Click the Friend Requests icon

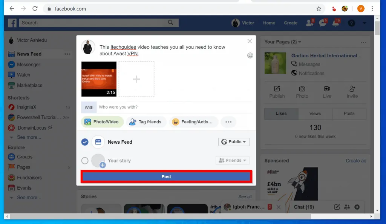pos(309,23)
